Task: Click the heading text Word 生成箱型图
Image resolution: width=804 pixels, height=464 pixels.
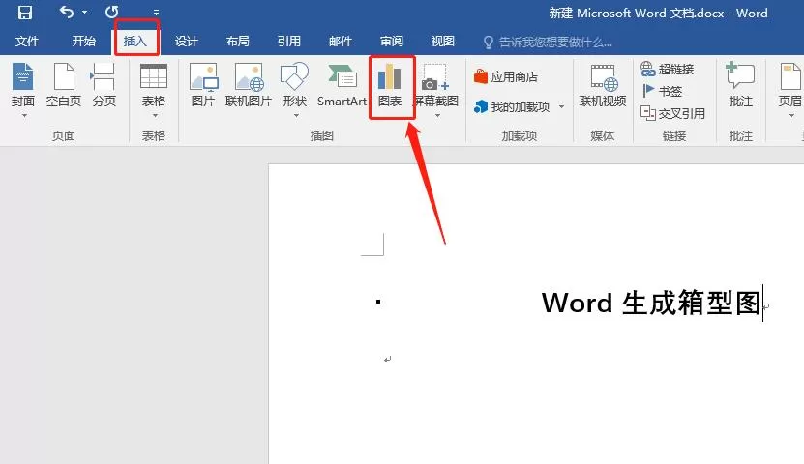Action: point(651,303)
